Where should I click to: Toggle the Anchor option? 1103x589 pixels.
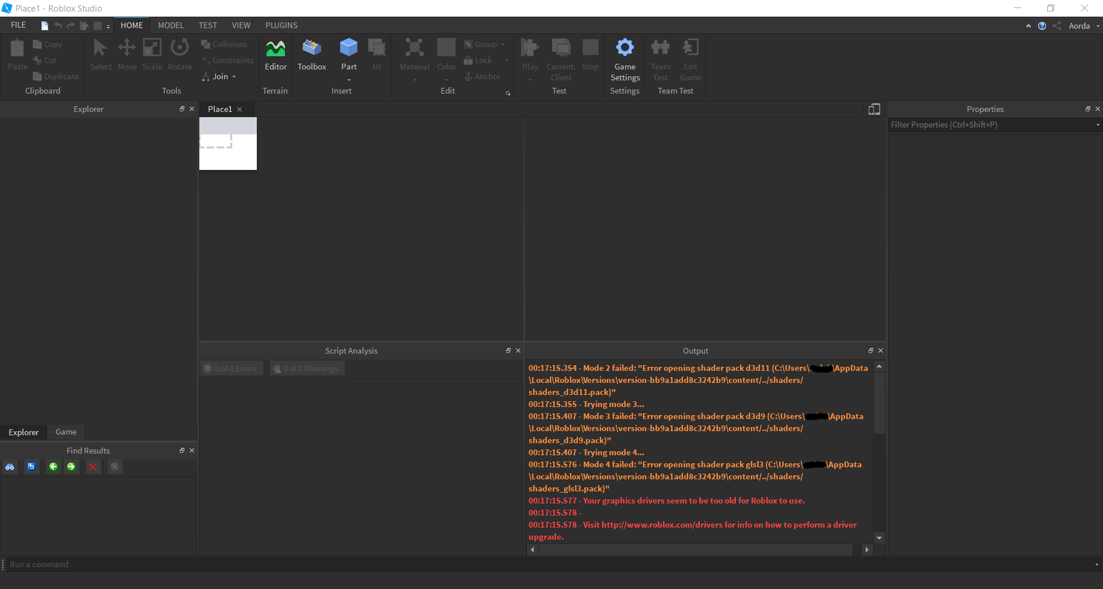coord(483,76)
